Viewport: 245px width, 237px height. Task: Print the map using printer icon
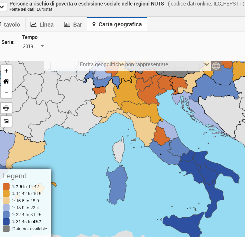pos(6,108)
